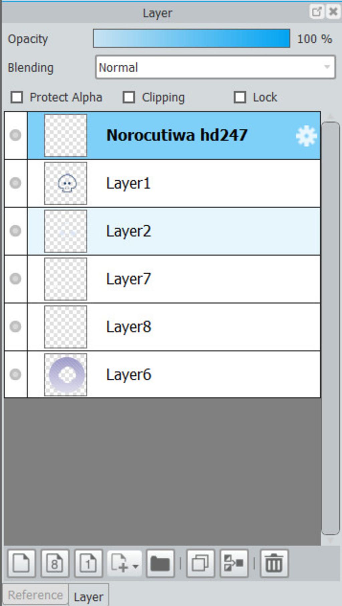Open the Blending mode dropdown
The height and width of the screenshot is (606, 342).
(215, 67)
